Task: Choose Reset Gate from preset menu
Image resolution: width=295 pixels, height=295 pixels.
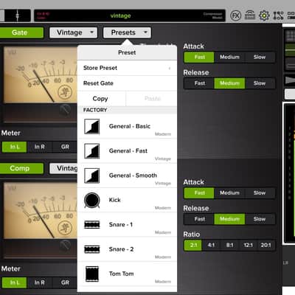Action: pos(127,83)
